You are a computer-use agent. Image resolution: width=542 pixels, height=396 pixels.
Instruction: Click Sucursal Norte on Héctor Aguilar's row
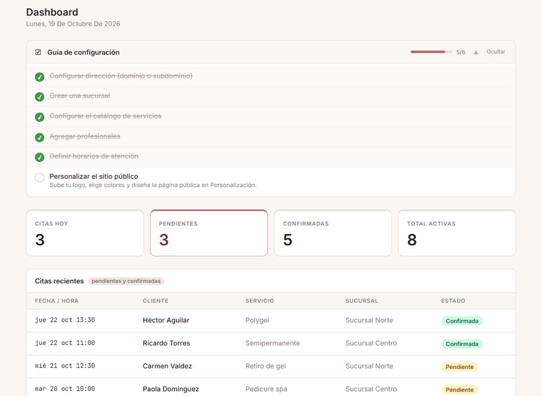click(x=369, y=320)
